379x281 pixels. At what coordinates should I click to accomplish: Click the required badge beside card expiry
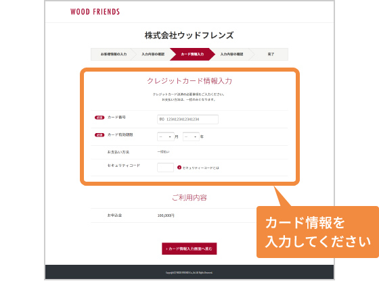point(99,135)
